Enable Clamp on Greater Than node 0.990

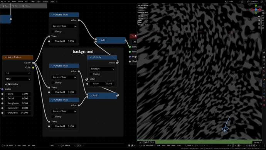[x=53, y=31]
